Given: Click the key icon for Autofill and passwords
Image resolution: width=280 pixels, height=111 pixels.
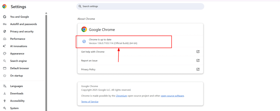Looking at the screenshot, I should pos(5,24).
